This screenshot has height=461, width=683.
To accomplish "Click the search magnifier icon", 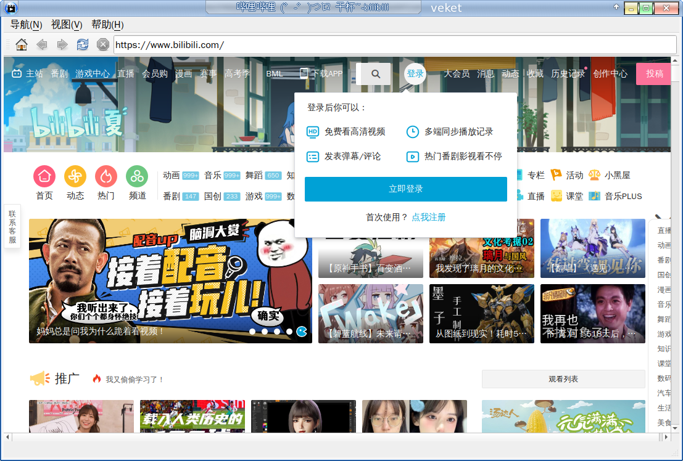I will coord(376,74).
